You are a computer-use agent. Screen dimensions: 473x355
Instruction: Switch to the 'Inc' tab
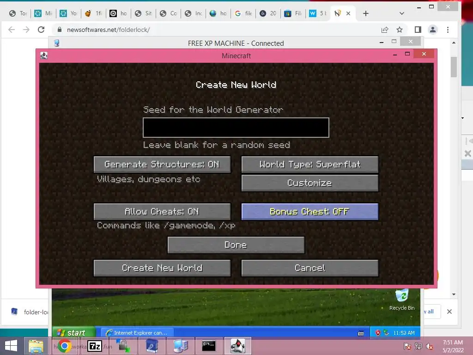pyautogui.click(x=194, y=13)
